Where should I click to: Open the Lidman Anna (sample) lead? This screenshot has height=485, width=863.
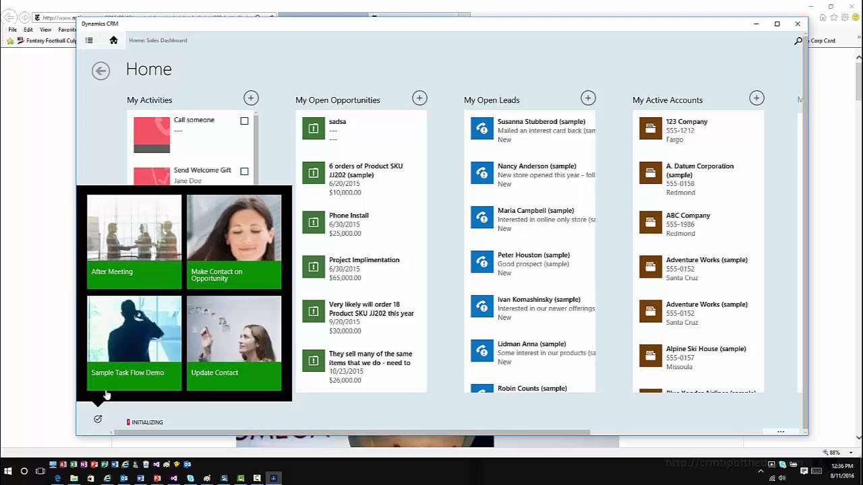[530, 352]
